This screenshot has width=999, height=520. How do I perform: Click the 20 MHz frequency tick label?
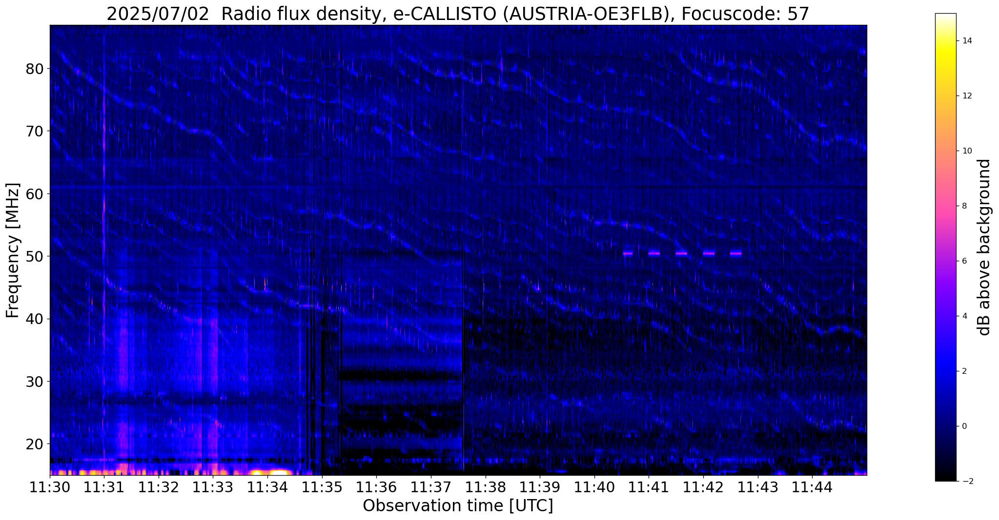pyautogui.click(x=35, y=444)
